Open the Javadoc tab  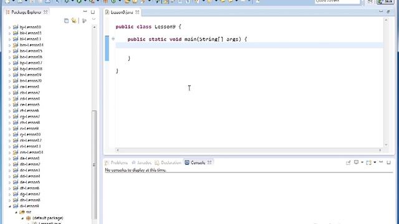coord(142,162)
